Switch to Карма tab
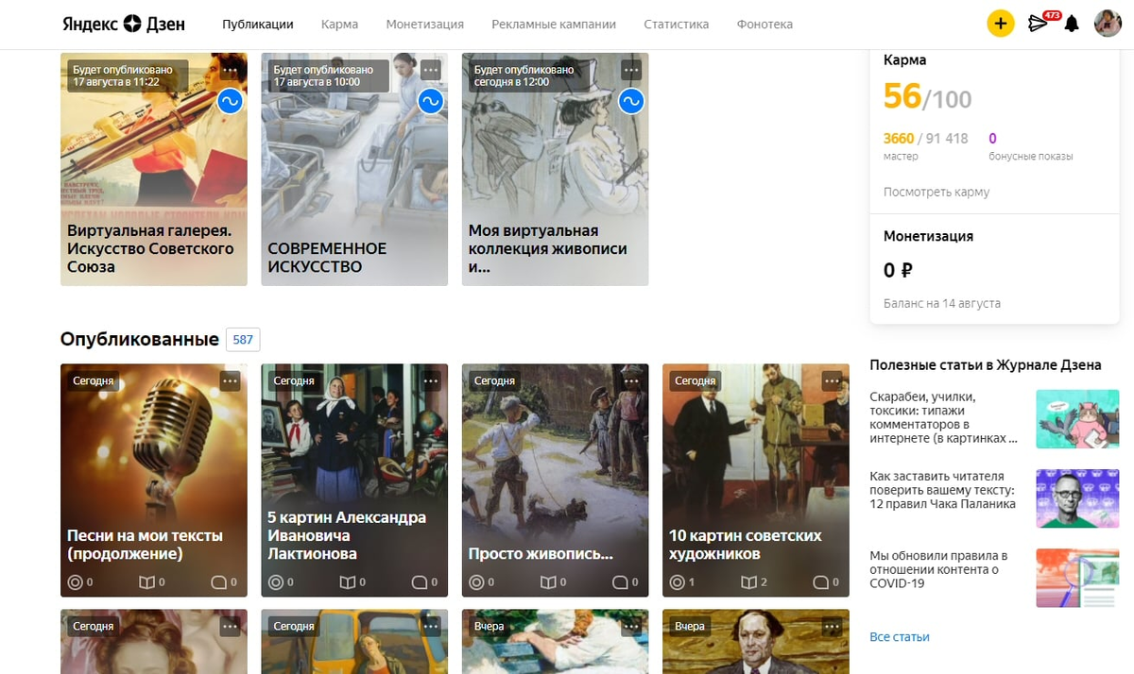Screen dimensions: 1134x674 339,25
